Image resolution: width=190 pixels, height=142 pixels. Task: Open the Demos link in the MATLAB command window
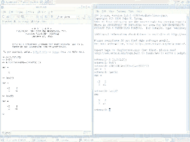[56, 52]
